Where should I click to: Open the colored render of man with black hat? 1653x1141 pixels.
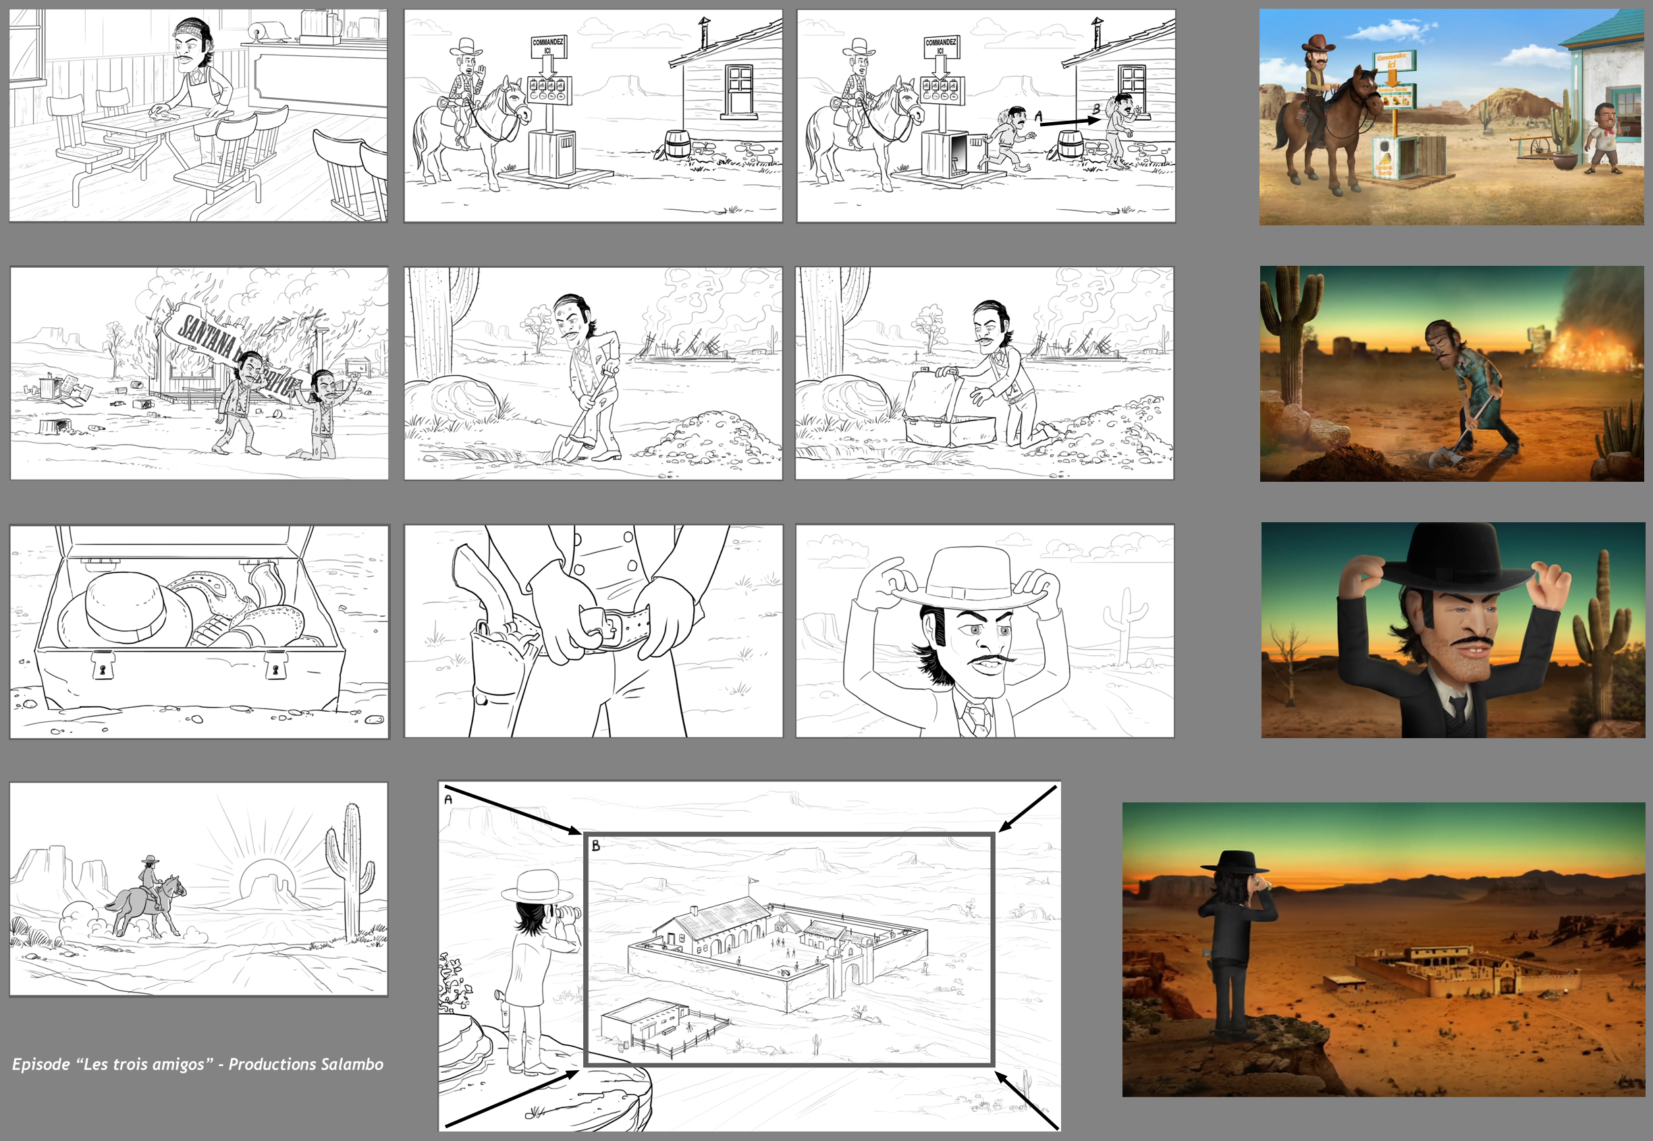1452,630
